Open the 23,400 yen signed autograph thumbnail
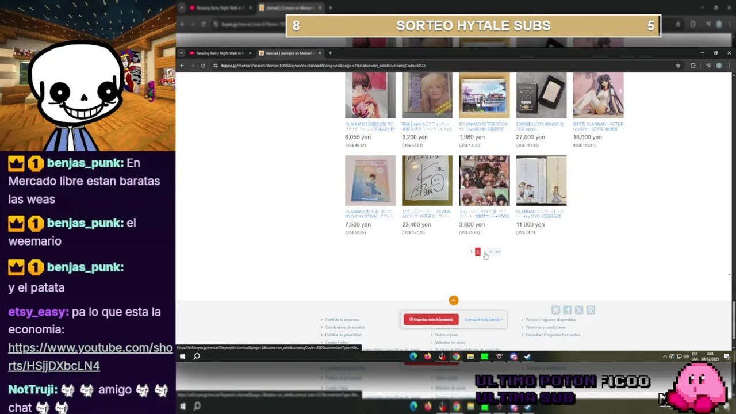 click(427, 181)
